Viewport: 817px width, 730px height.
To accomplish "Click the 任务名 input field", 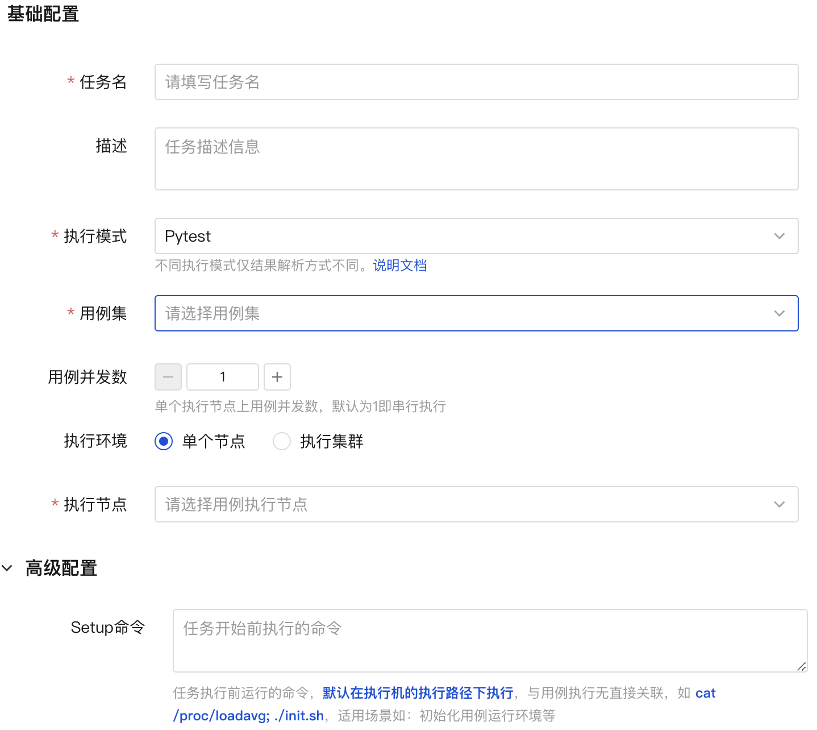I will (x=476, y=82).
